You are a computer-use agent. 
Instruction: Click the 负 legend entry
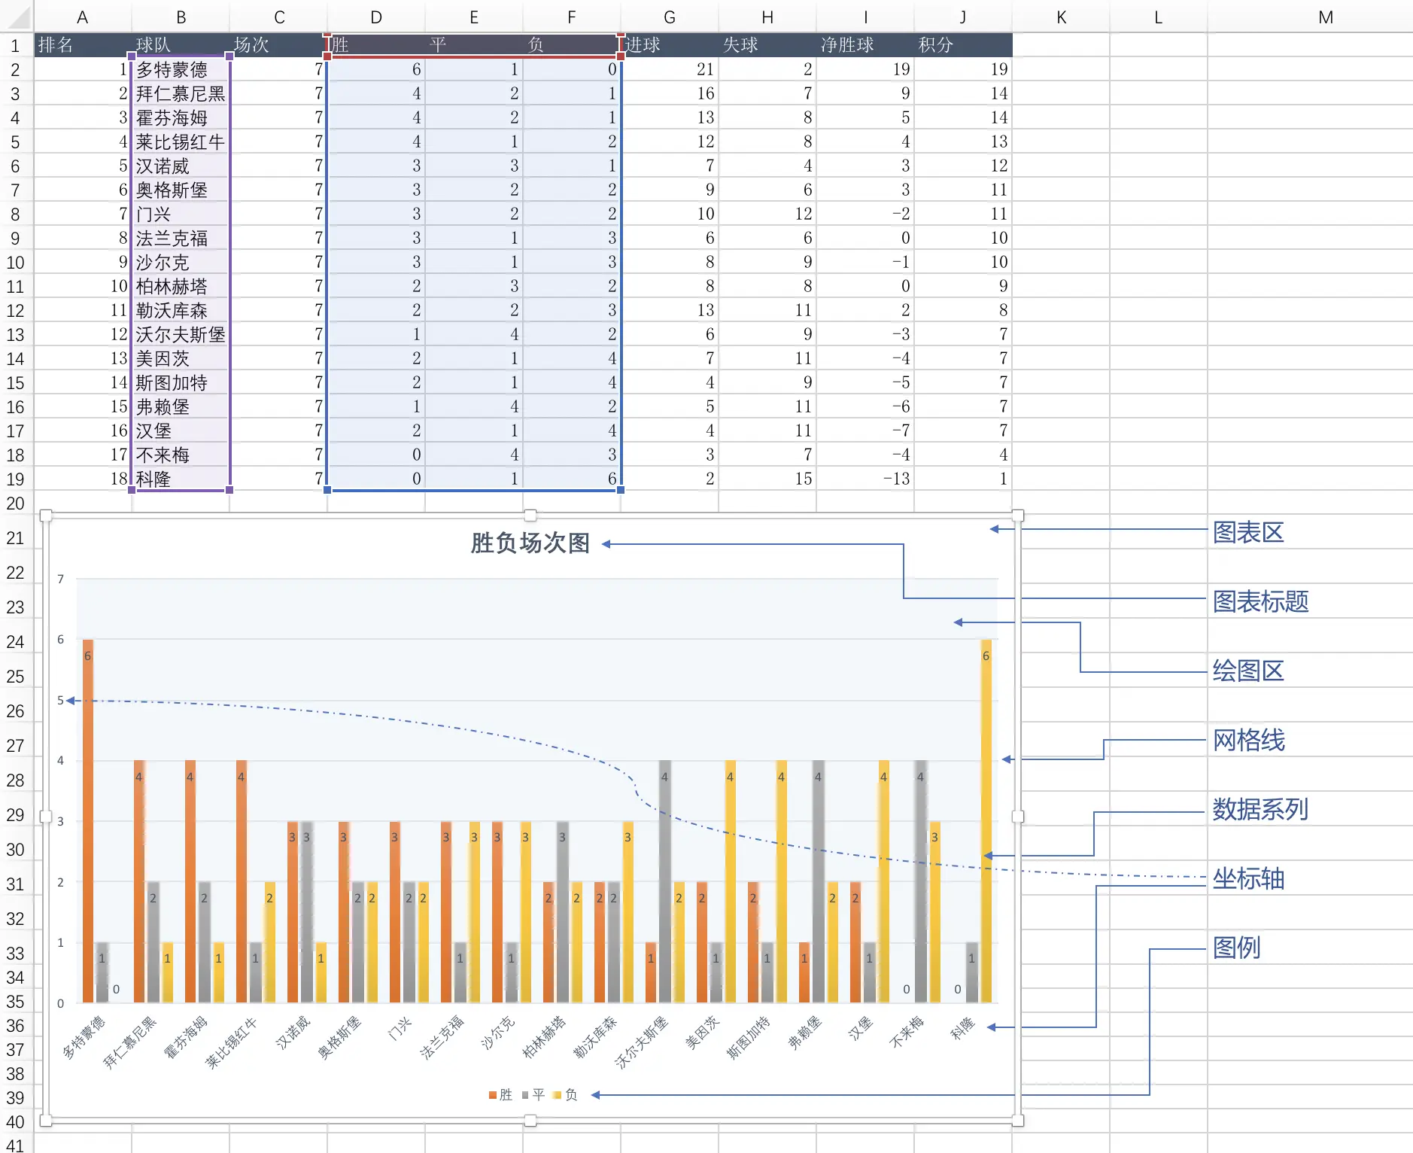coord(565,1095)
